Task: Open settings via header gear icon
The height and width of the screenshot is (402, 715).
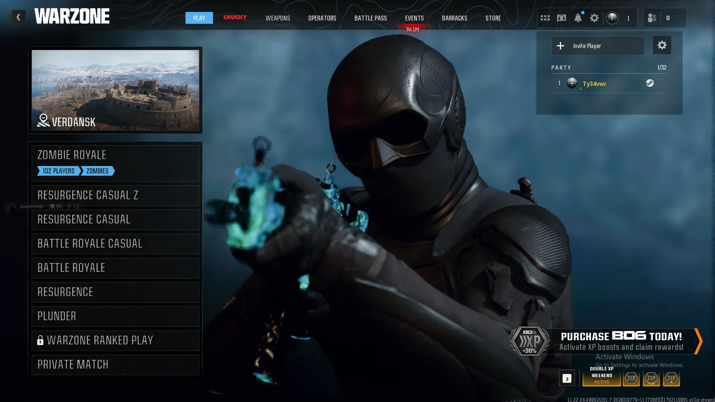Action: pos(594,18)
